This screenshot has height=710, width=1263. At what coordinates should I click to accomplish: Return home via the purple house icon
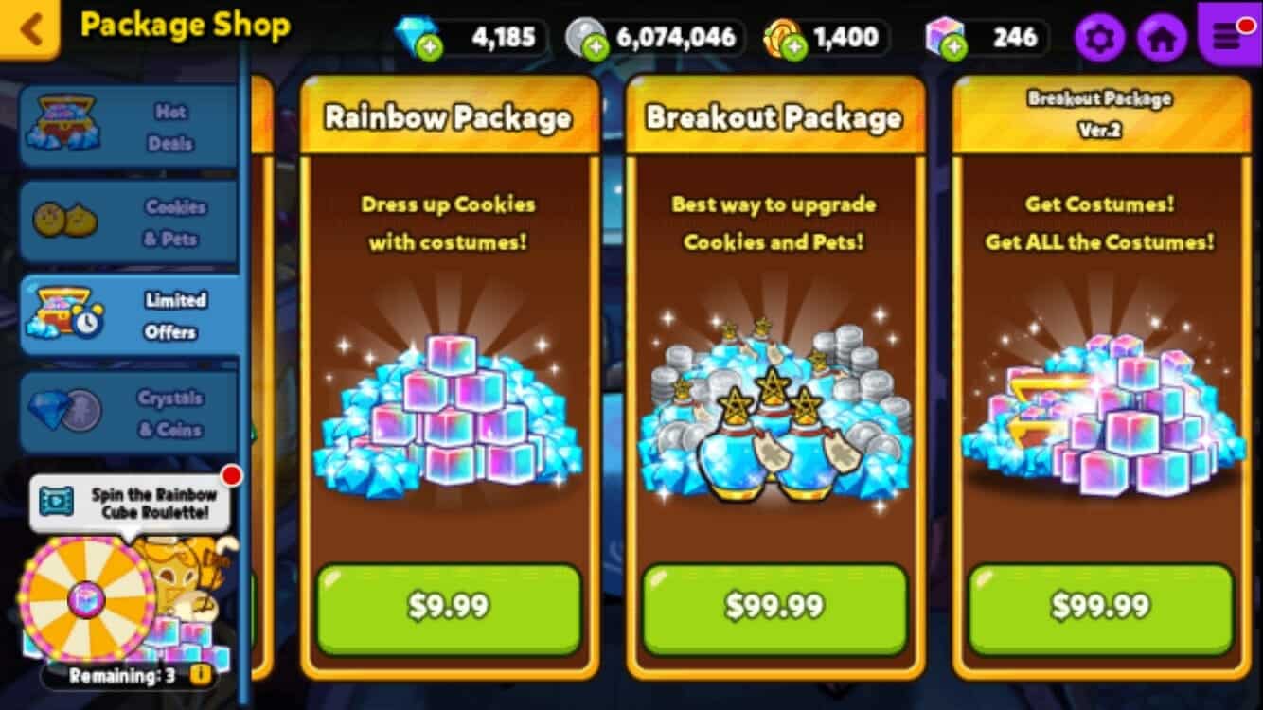pyautogui.click(x=1162, y=39)
